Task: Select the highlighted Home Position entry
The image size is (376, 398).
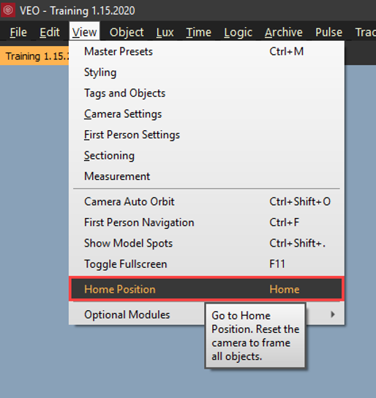Action: coord(206,289)
